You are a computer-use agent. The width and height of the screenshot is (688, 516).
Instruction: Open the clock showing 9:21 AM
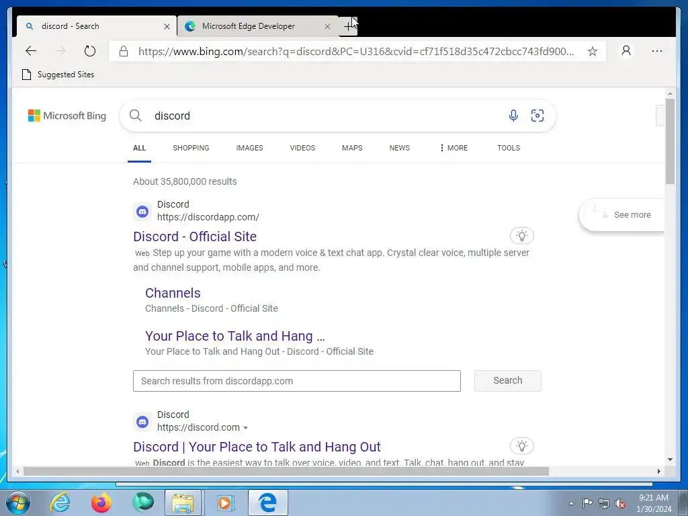654,503
